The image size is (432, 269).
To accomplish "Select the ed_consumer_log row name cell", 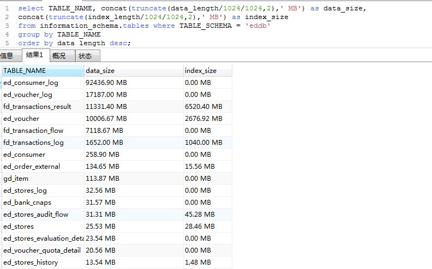I will pyautogui.click(x=31, y=83).
